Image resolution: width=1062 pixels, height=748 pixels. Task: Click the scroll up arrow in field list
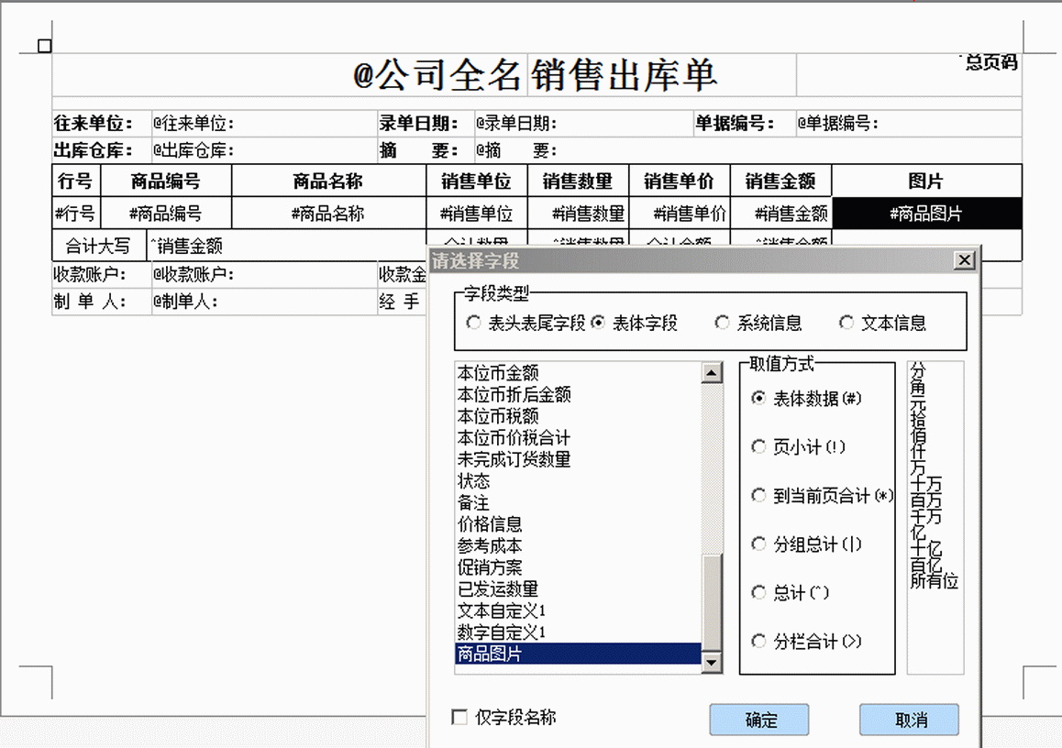(x=712, y=373)
